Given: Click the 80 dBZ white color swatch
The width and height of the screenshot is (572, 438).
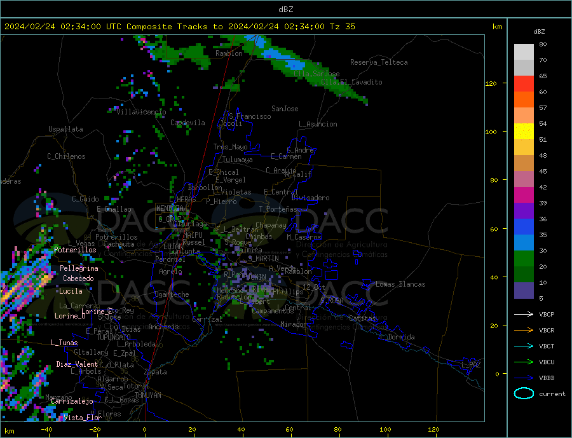Looking at the screenshot, I should pyautogui.click(x=524, y=52).
